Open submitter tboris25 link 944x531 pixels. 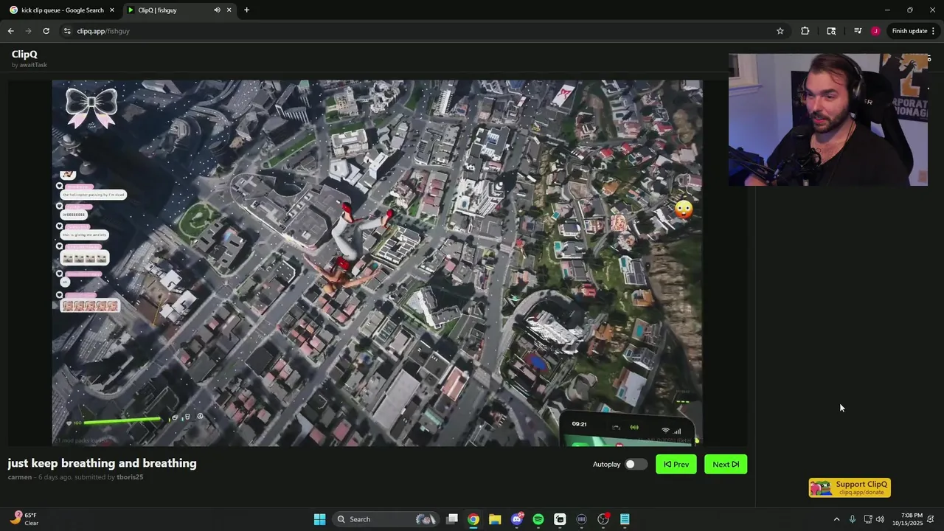[130, 477]
